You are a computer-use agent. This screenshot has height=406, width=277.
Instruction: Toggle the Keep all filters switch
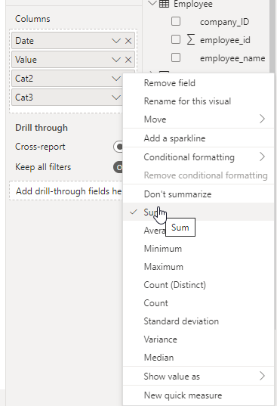118,167
